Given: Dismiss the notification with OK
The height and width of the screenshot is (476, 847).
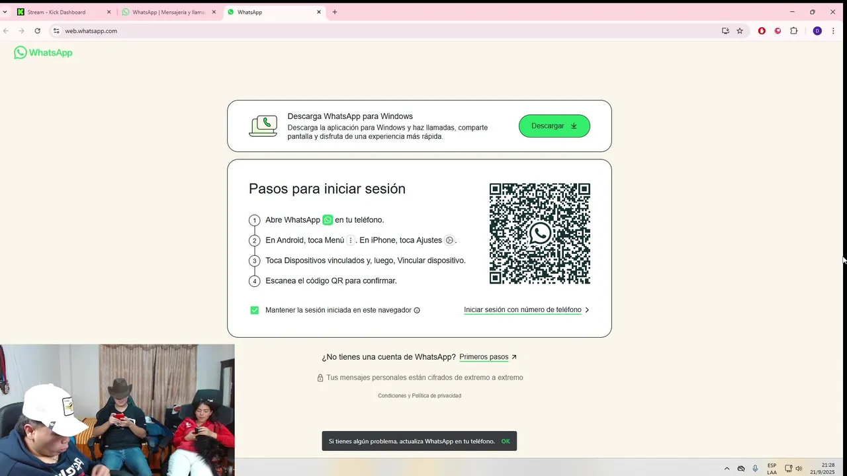Looking at the screenshot, I should click(506, 441).
